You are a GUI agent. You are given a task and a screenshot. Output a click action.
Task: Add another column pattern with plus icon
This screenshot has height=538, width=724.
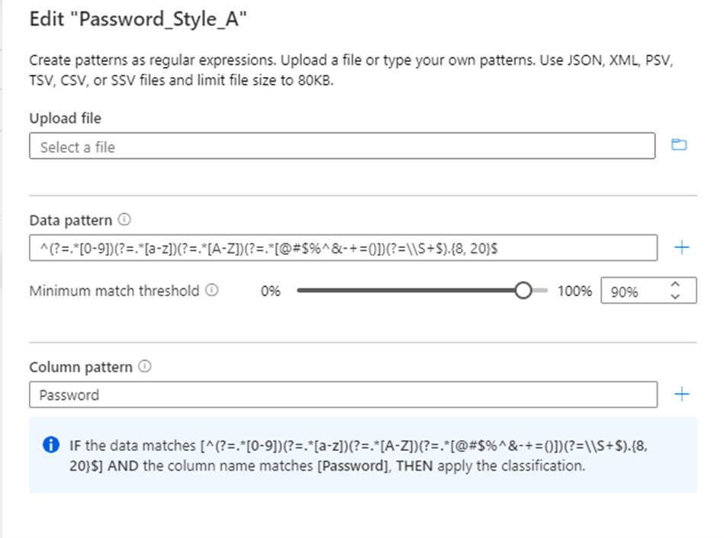click(x=682, y=395)
